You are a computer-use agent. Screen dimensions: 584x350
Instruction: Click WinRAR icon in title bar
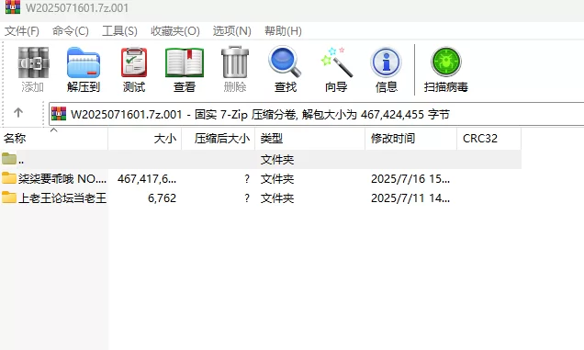point(12,6)
